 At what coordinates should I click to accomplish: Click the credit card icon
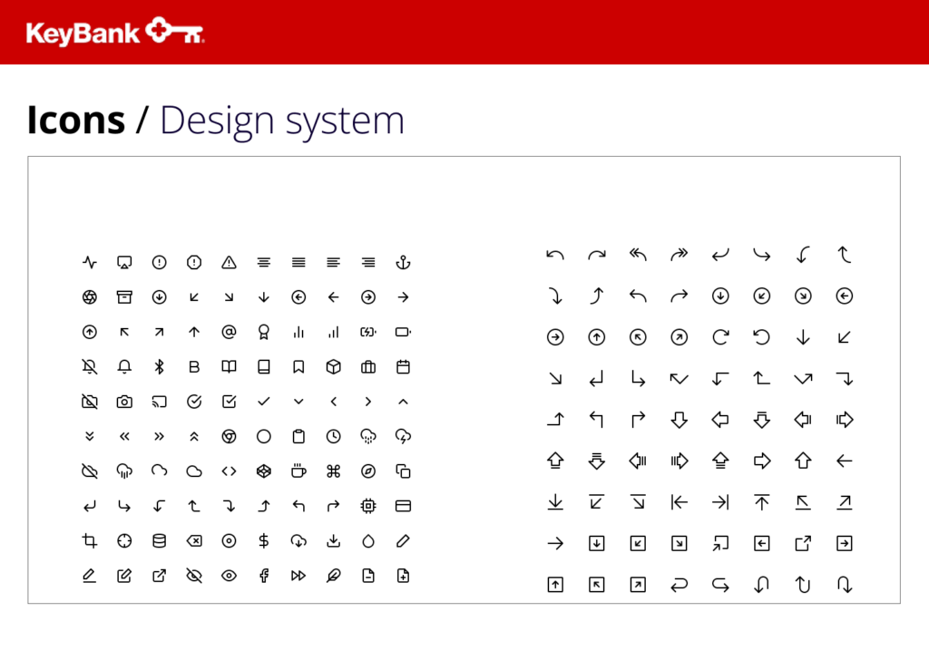tap(404, 506)
